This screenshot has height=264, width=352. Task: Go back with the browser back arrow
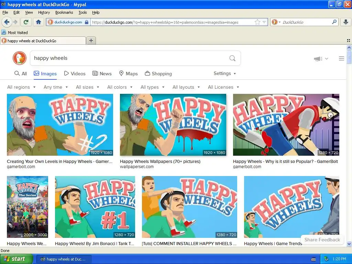[7, 22]
